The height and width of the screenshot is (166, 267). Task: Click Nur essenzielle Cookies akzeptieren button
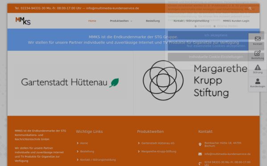coord(216,46)
